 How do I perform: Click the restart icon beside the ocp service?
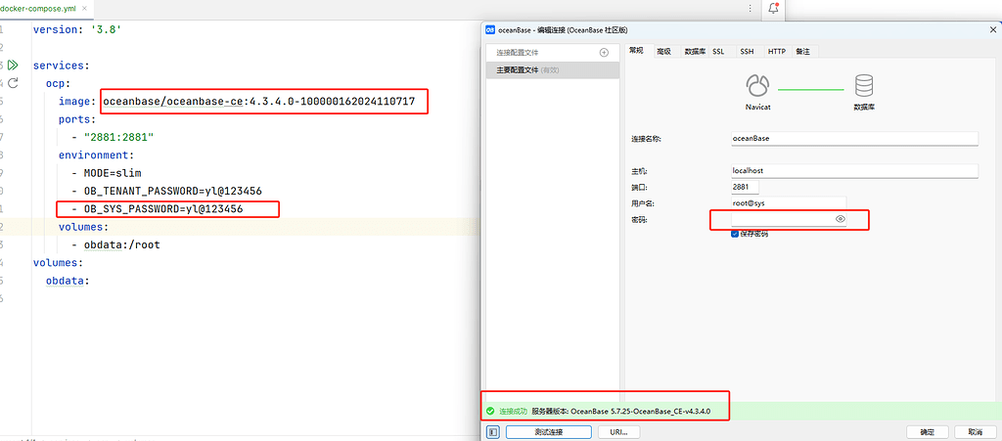13,83
